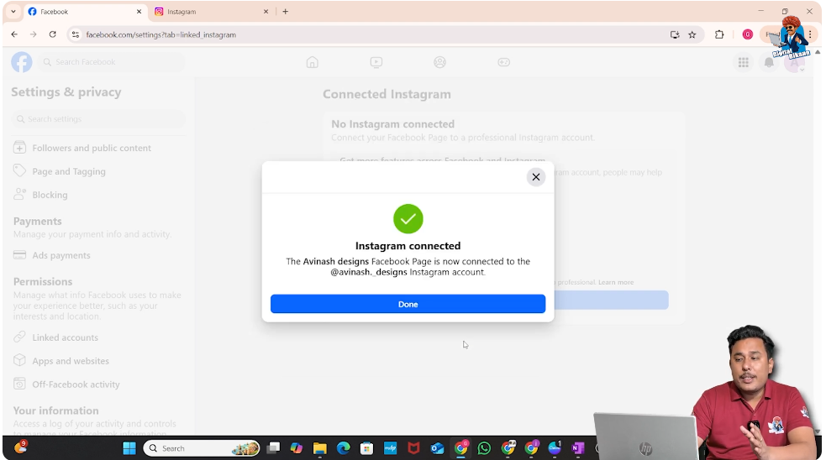Reload the current page
Screen dimensions: 826x460
(53, 34)
